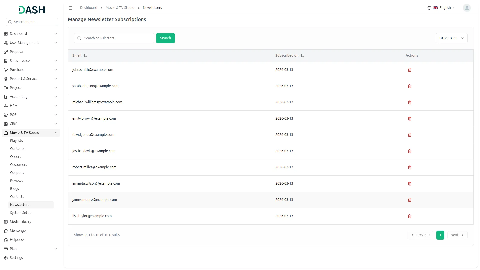Image resolution: width=480 pixels, height=270 pixels.
Task: Open Coupons submenu item
Action: point(17,173)
